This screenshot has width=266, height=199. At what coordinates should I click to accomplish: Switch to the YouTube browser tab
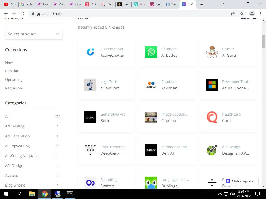(x=10, y=4)
